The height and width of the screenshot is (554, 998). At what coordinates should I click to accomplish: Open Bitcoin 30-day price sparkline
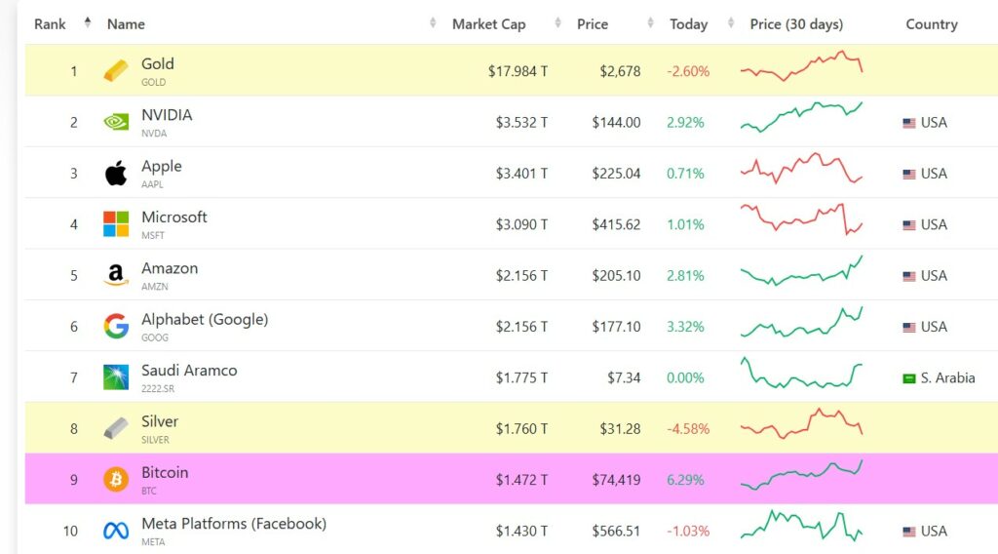coord(801,475)
